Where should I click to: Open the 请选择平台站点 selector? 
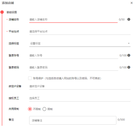tap(80, 32)
